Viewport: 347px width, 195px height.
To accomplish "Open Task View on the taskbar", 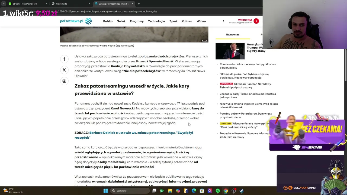I will coord(154,191).
